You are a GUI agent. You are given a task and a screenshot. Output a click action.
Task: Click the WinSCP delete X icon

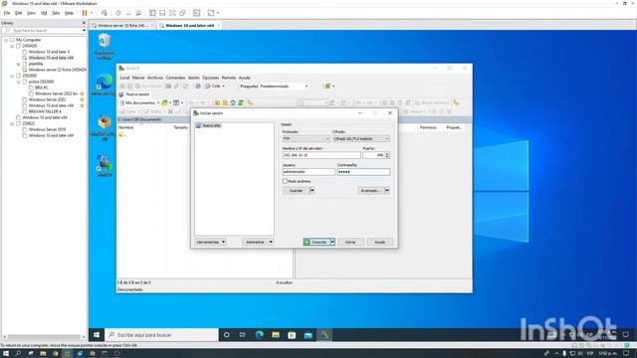coord(170,111)
